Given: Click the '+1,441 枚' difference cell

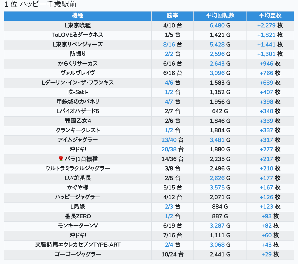Looking at the screenshot, I should coord(270,44).
